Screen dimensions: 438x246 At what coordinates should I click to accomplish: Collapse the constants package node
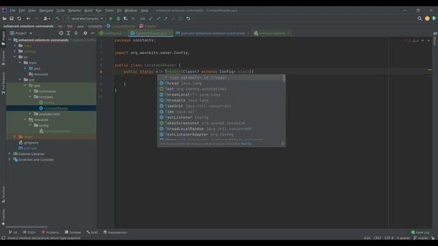(30, 97)
